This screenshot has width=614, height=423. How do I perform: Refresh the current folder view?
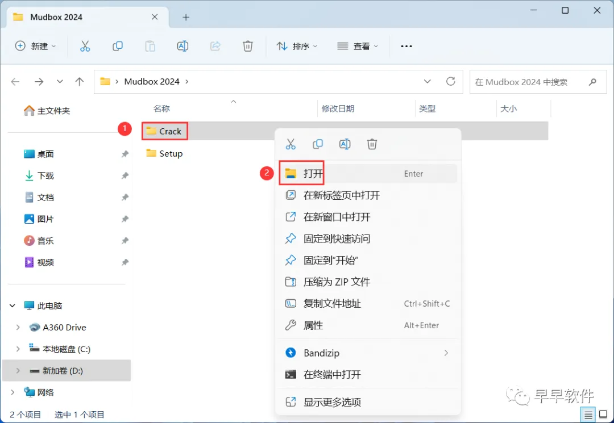(x=451, y=81)
